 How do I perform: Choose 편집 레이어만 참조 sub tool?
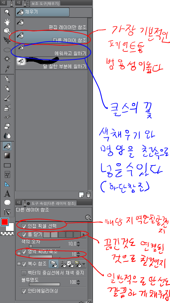point(51,25)
